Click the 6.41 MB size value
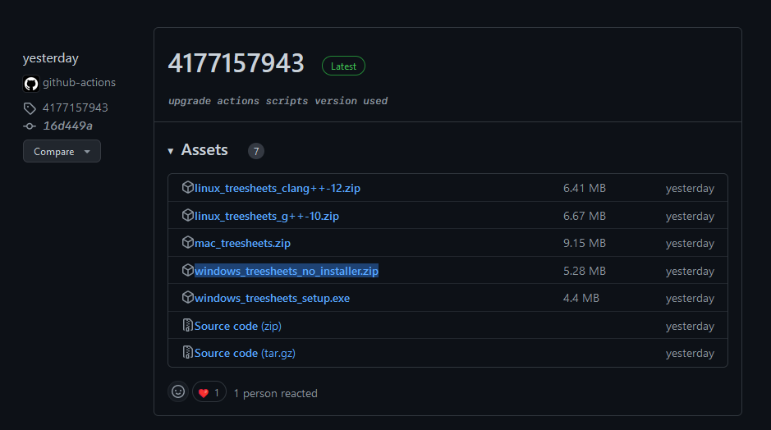This screenshot has height=430, width=771. click(x=585, y=188)
